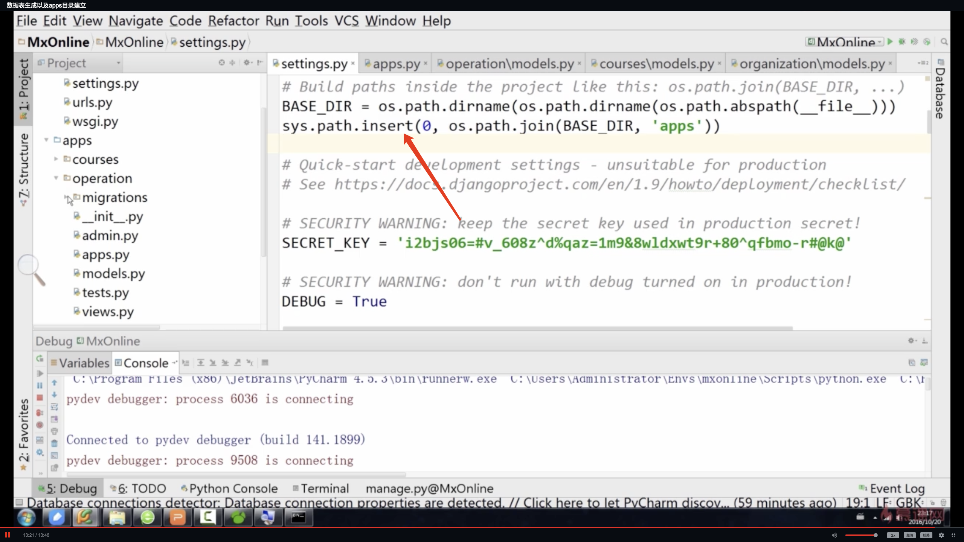Click the Rerun MxOnline debug icon

[x=40, y=359]
